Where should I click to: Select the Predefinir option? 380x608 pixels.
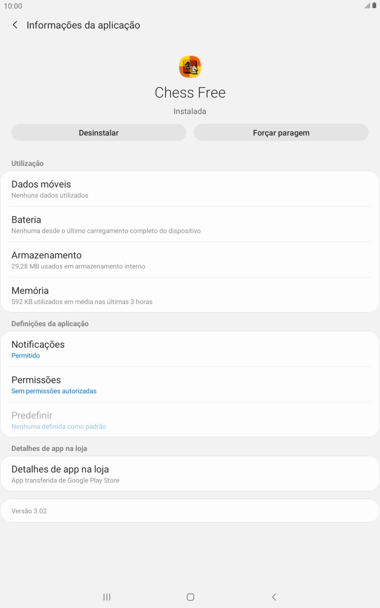190,420
